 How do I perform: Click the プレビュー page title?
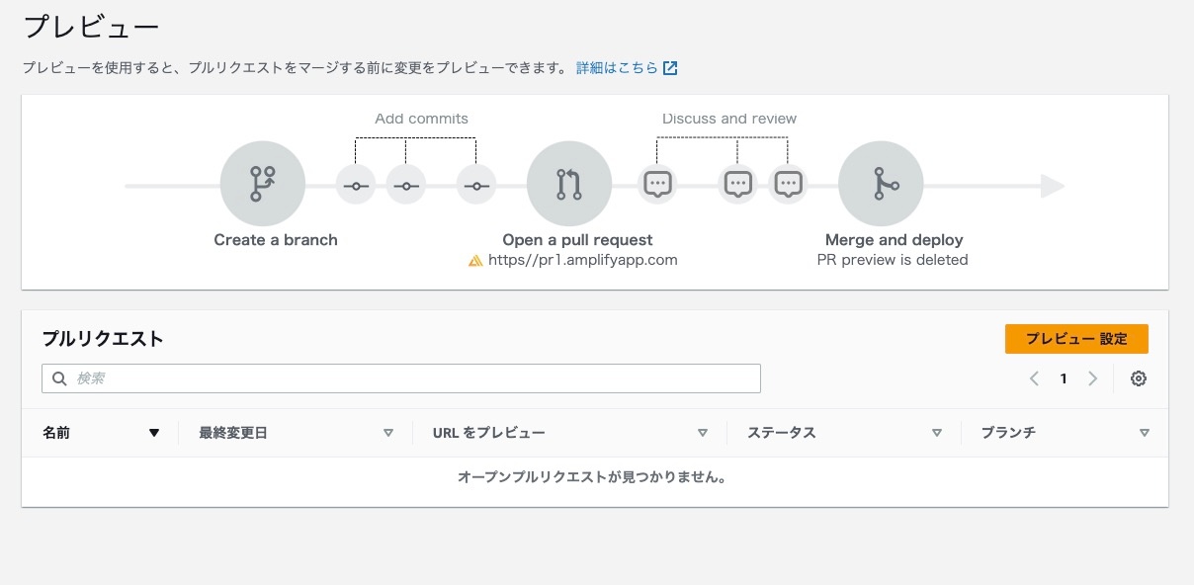91,27
